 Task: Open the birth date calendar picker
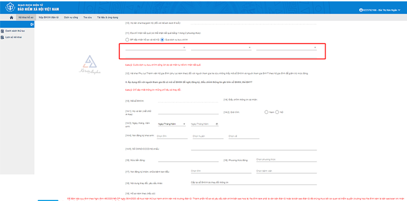(217, 124)
